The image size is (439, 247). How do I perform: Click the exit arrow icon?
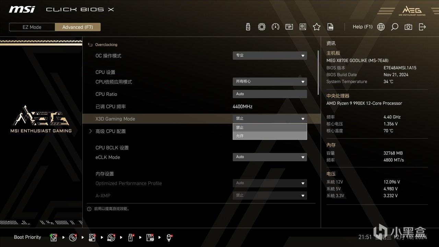coord(422,27)
